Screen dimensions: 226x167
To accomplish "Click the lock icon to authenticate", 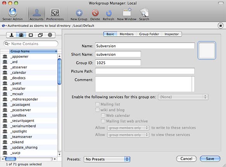I will 220,26.
